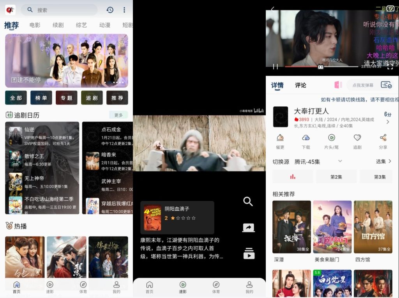Click the 热播 medal icon

point(9,226)
